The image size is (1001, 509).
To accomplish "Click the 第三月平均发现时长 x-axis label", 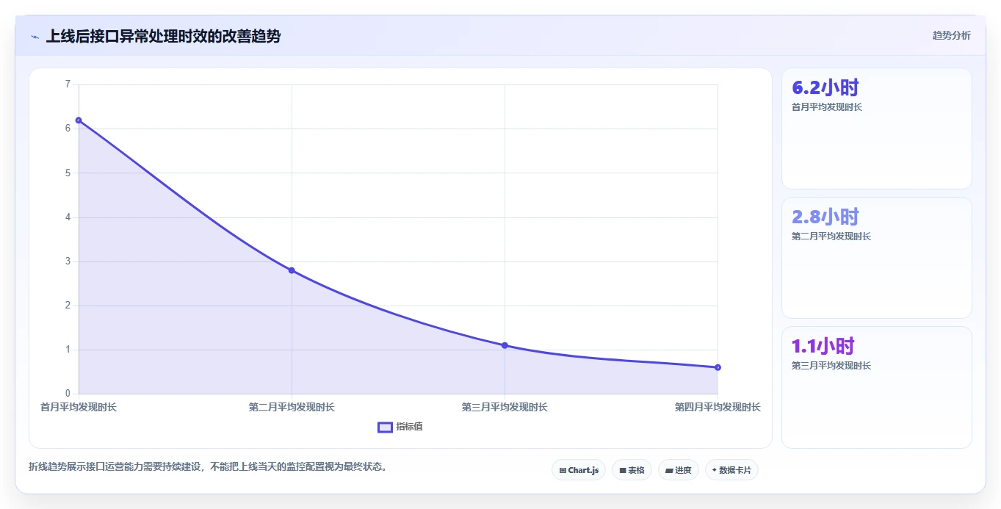I will (505, 407).
